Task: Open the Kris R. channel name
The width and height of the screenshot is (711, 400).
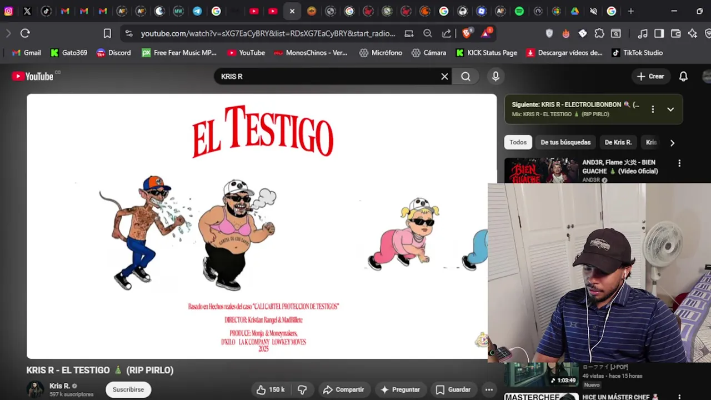Action: [59, 386]
